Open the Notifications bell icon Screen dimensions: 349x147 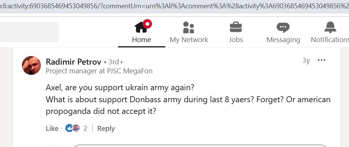pos(330,27)
